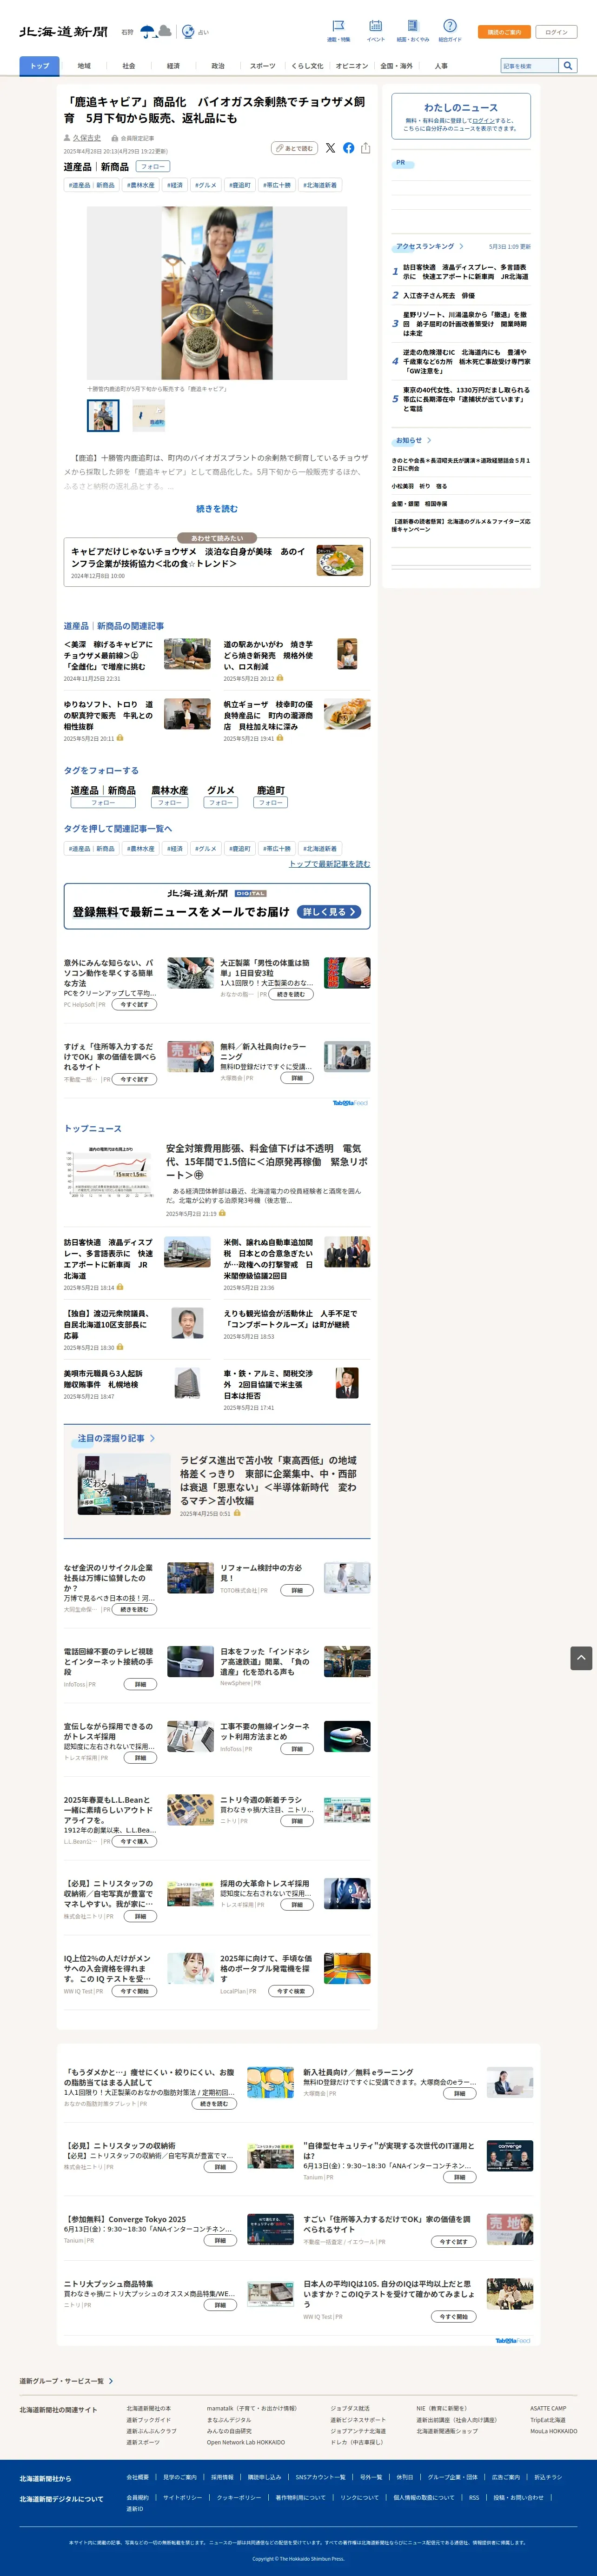
Task: Select the first photo thumbnail under main image
Action: [x=103, y=415]
